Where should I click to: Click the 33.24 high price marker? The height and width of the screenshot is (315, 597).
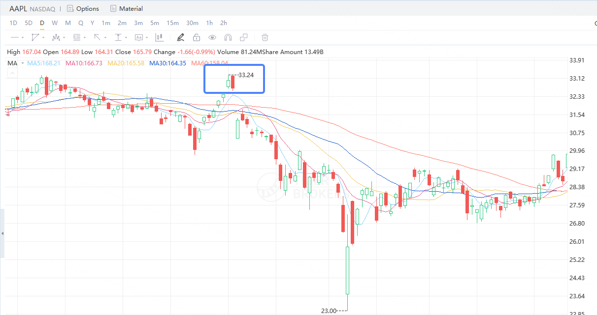(x=245, y=75)
